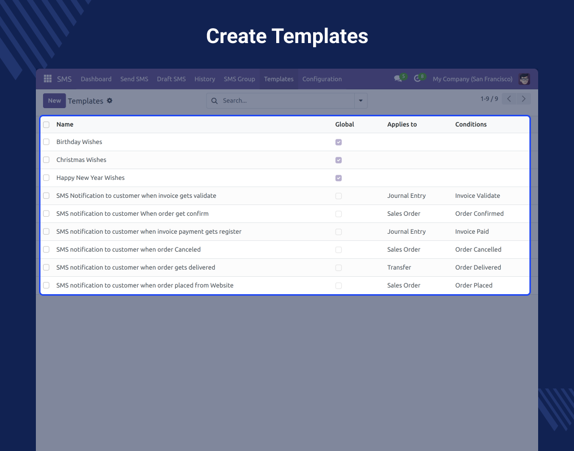
Task: Open the activities clock icon
Action: point(417,79)
